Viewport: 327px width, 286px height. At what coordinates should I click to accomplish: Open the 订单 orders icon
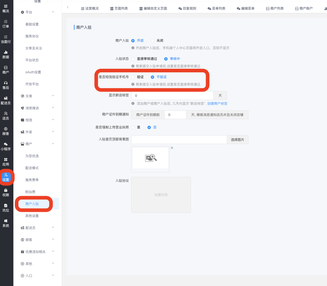click(6, 22)
